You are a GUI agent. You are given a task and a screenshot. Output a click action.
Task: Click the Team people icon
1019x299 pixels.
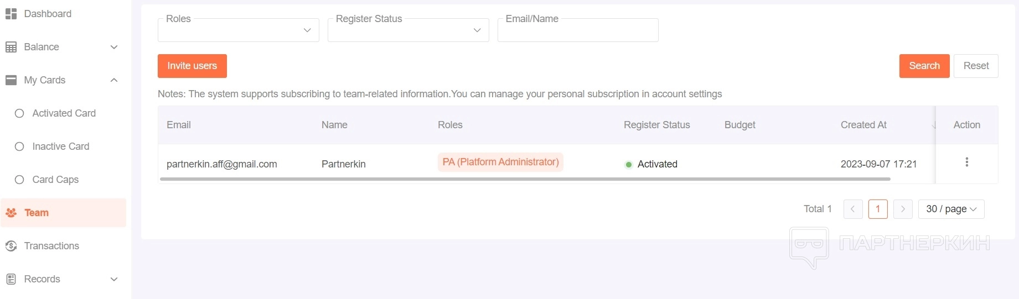(11, 213)
